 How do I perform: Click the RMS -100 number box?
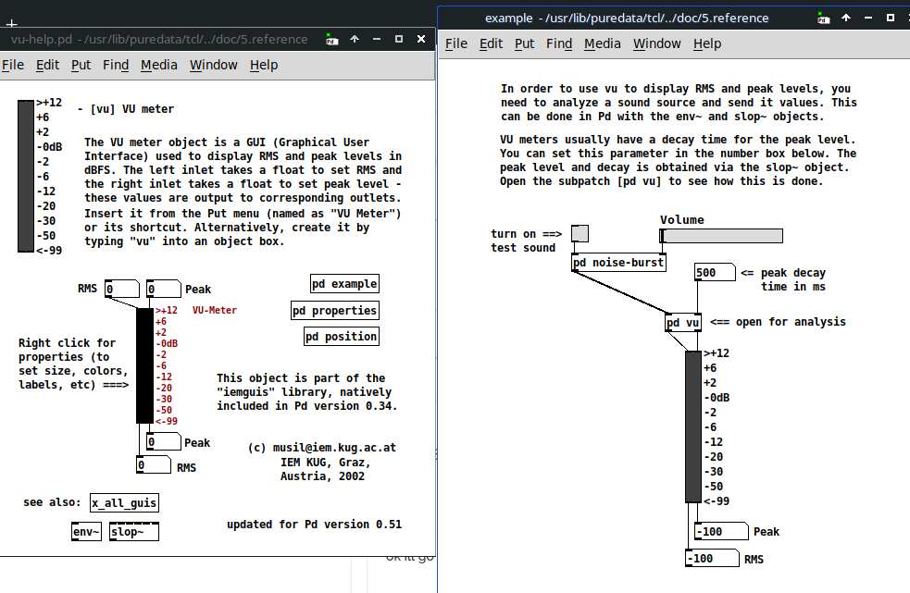712,559
